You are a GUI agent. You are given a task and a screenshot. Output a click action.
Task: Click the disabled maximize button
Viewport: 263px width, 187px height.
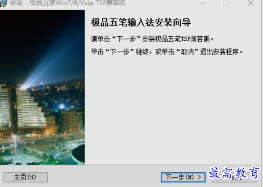click(x=226, y=3)
